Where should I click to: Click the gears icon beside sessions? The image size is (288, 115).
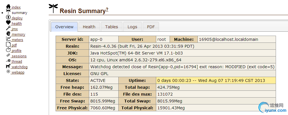tap(8, 55)
